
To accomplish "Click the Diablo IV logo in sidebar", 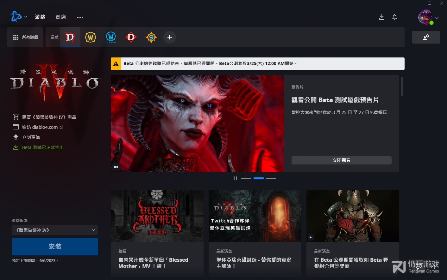I will pyautogui.click(x=55, y=81).
